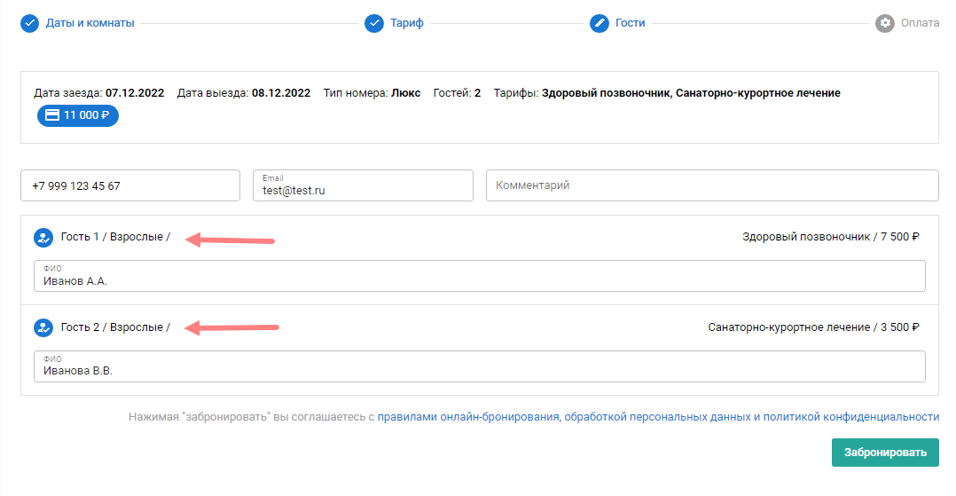The width and height of the screenshot is (956, 496).
Task: Click the check-in date 07.12.2022
Action: pyautogui.click(x=135, y=93)
